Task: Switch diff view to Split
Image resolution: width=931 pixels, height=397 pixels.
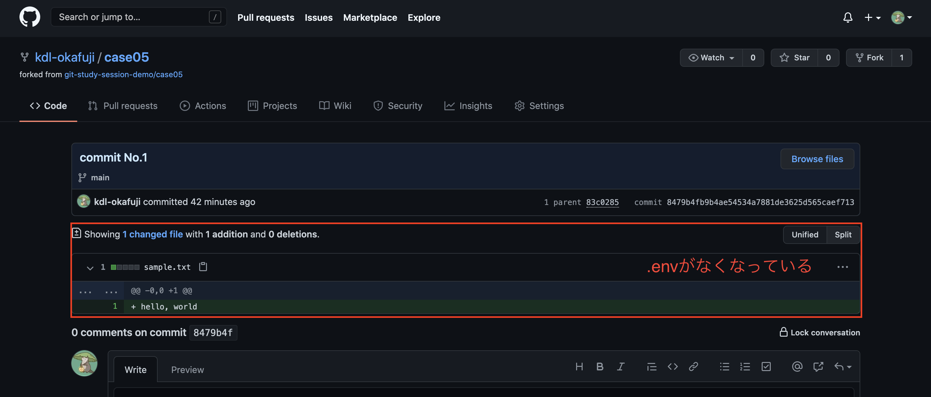Action: click(843, 235)
